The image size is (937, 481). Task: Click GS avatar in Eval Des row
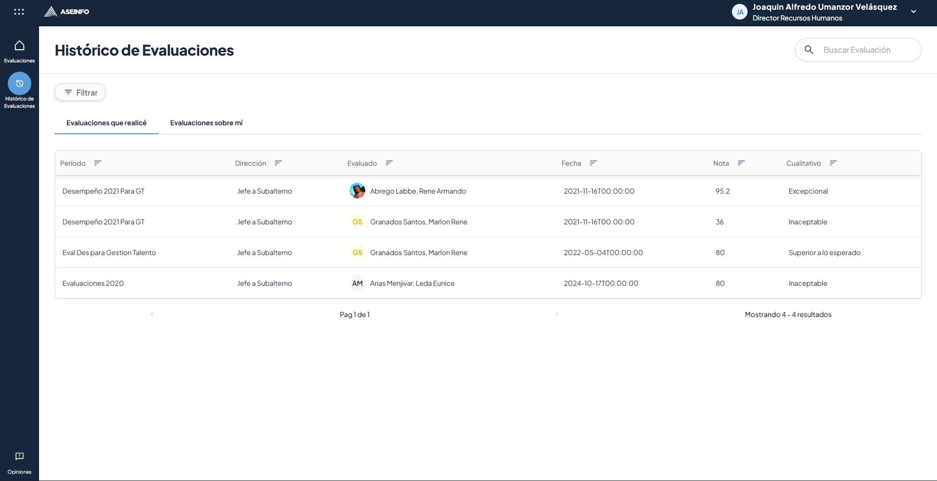357,252
